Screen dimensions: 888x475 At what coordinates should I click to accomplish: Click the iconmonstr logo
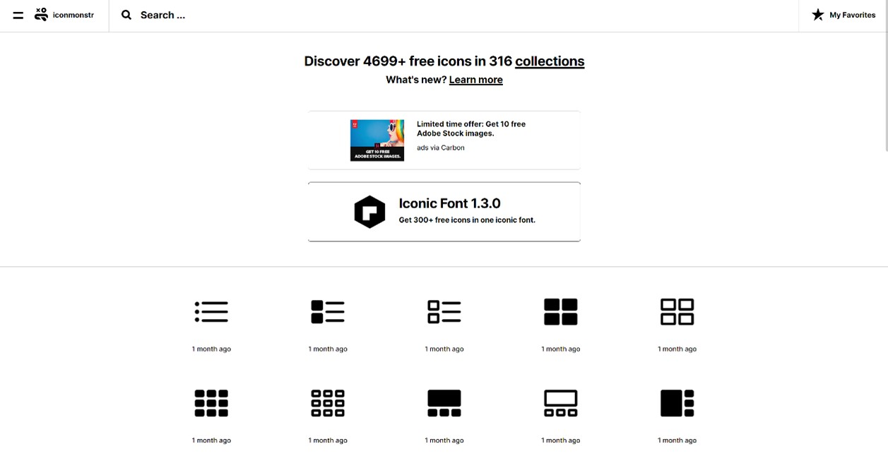(64, 15)
